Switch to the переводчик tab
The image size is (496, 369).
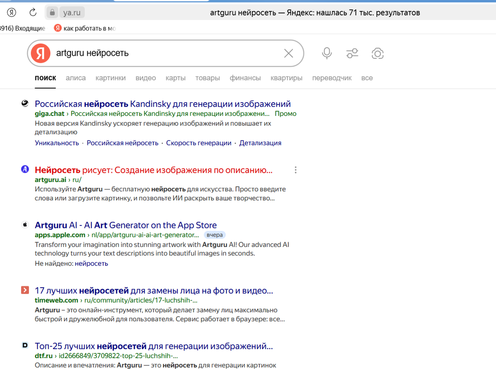click(332, 78)
